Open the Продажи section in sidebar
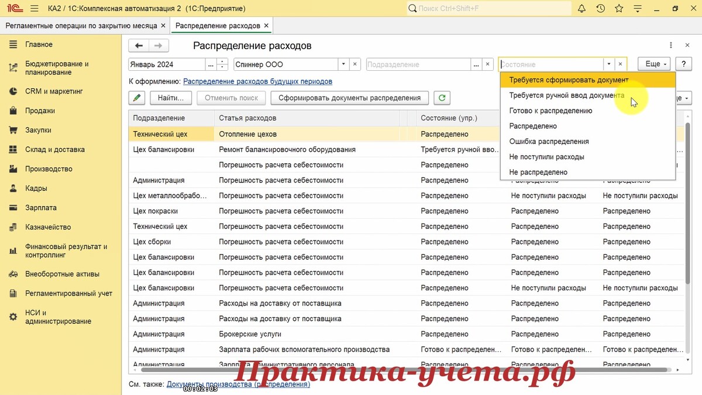This screenshot has width=702, height=395. pyautogui.click(x=40, y=111)
